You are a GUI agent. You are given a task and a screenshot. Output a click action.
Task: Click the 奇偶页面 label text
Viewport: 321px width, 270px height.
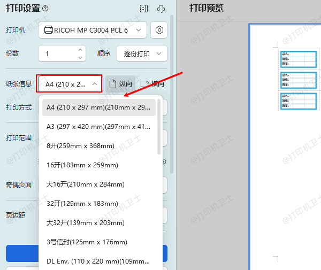(19, 185)
